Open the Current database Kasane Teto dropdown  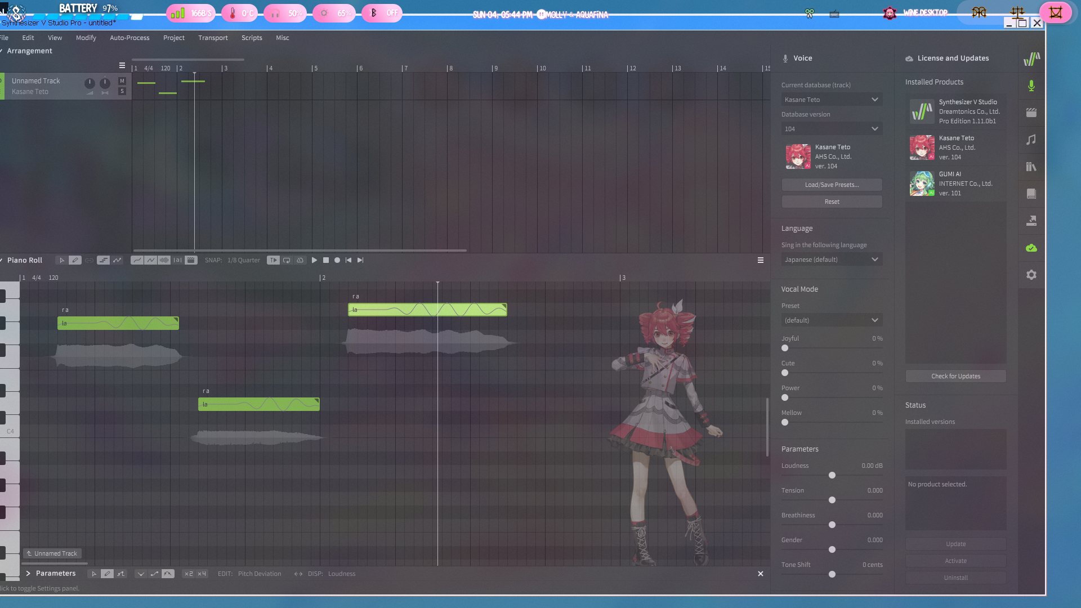[x=832, y=100]
